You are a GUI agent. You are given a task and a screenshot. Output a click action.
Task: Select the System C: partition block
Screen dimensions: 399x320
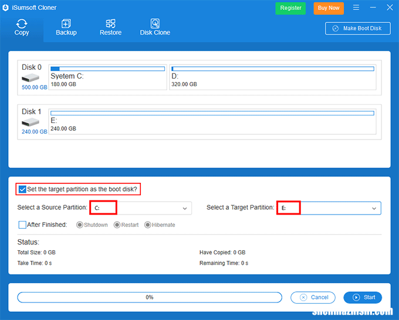tap(107, 77)
